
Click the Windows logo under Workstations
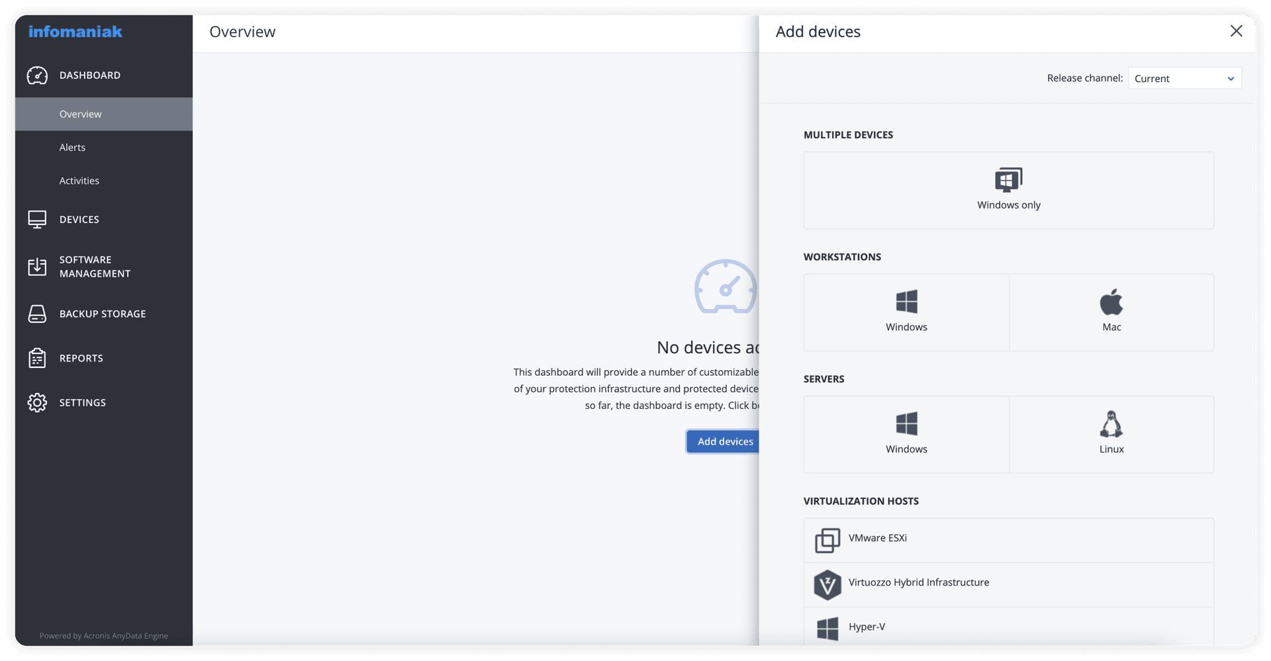[906, 302]
